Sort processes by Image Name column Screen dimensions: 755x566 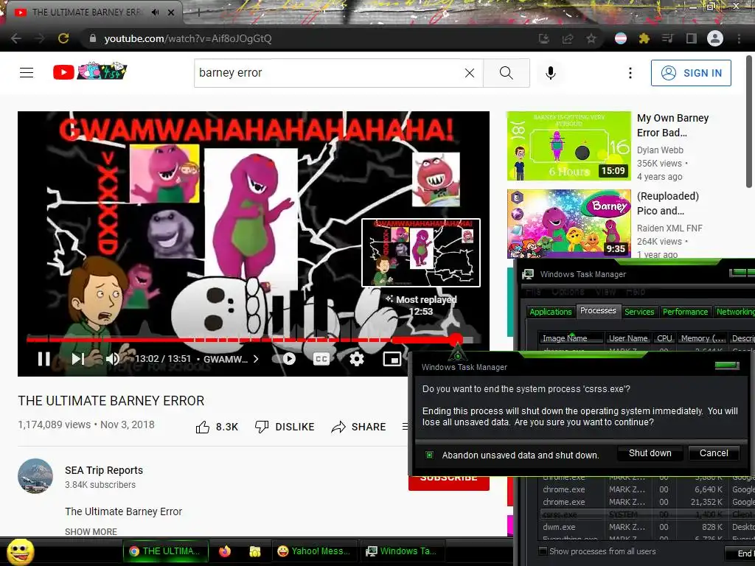(x=570, y=338)
